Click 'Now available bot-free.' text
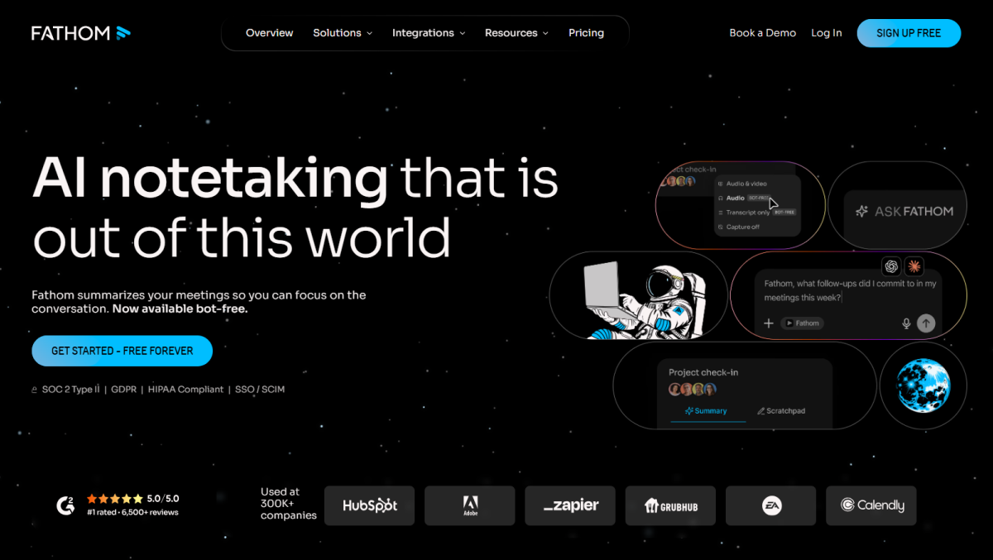 point(180,309)
